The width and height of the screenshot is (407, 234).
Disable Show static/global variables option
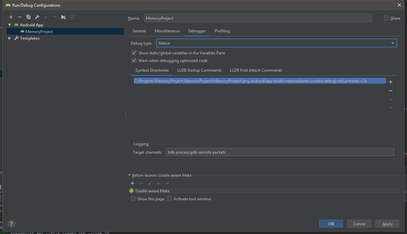pos(134,53)
